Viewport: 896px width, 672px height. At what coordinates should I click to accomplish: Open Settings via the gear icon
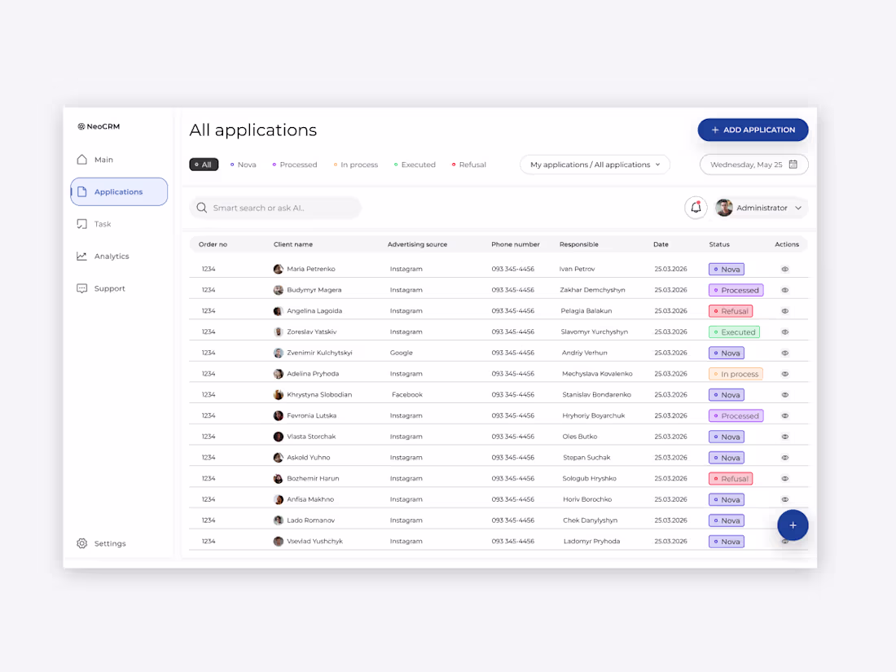coord(81,543)
